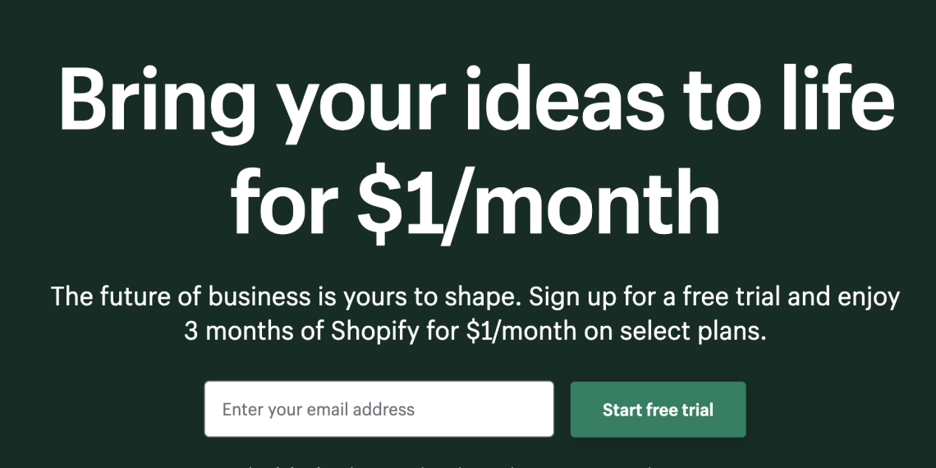The height and width of the screenshot is (468, 936).
Task: Click the email address input field
Action: [x=379, y=409]
